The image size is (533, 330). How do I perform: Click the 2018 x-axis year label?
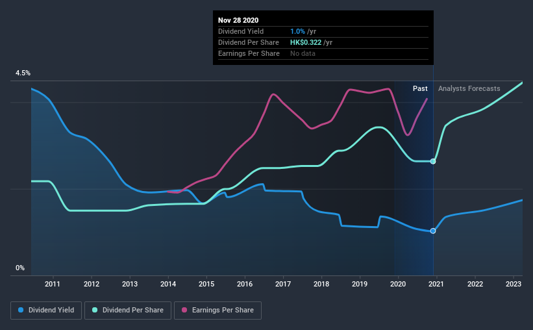point(321,284)
